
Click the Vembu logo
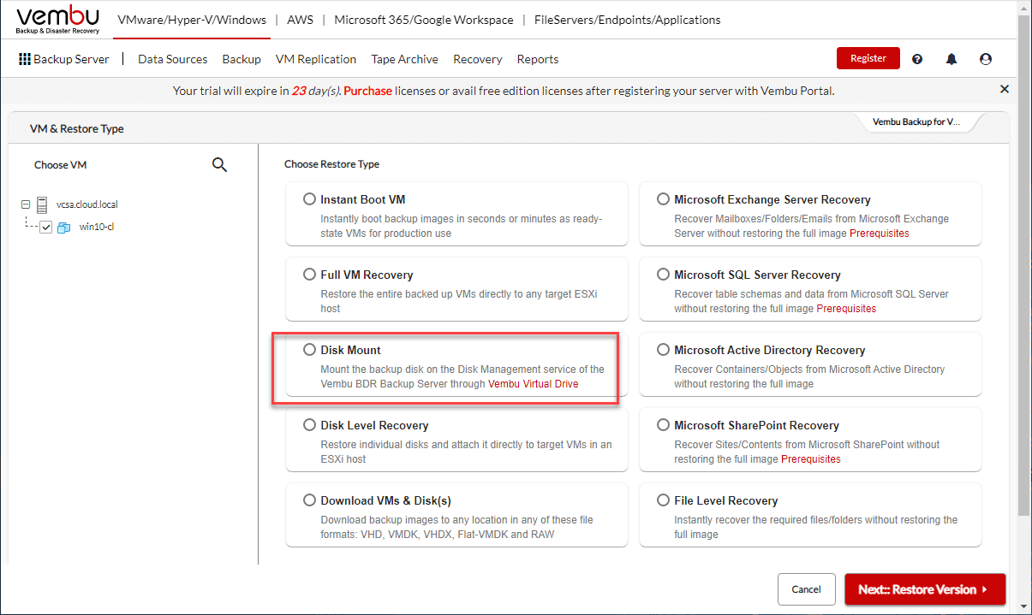57,20
